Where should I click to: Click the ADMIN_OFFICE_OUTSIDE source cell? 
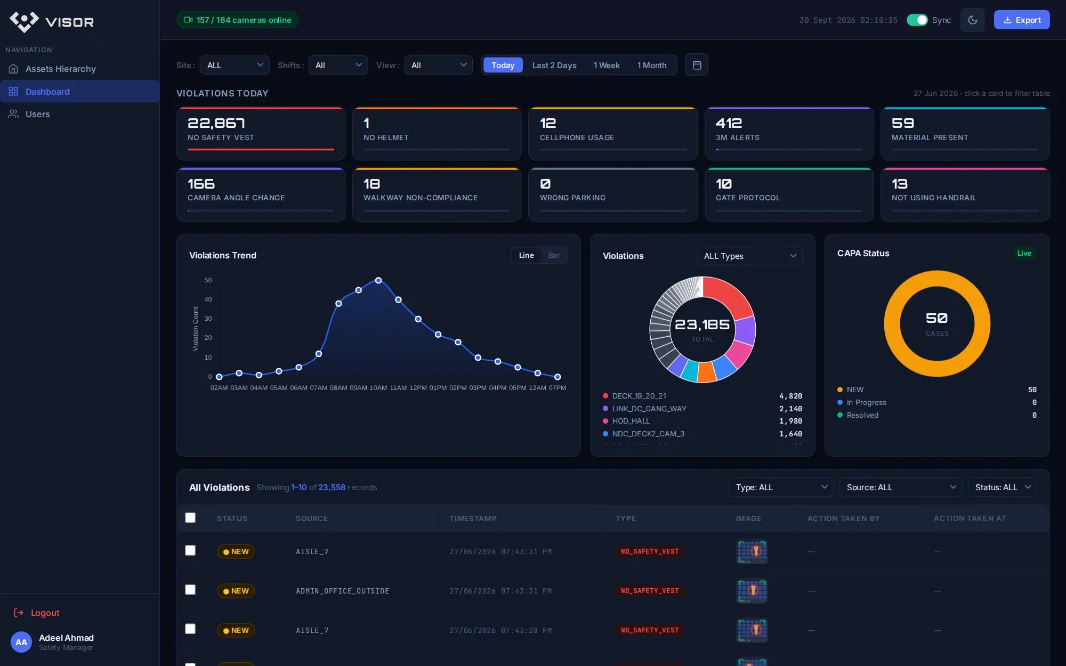(x=342, y=591)
